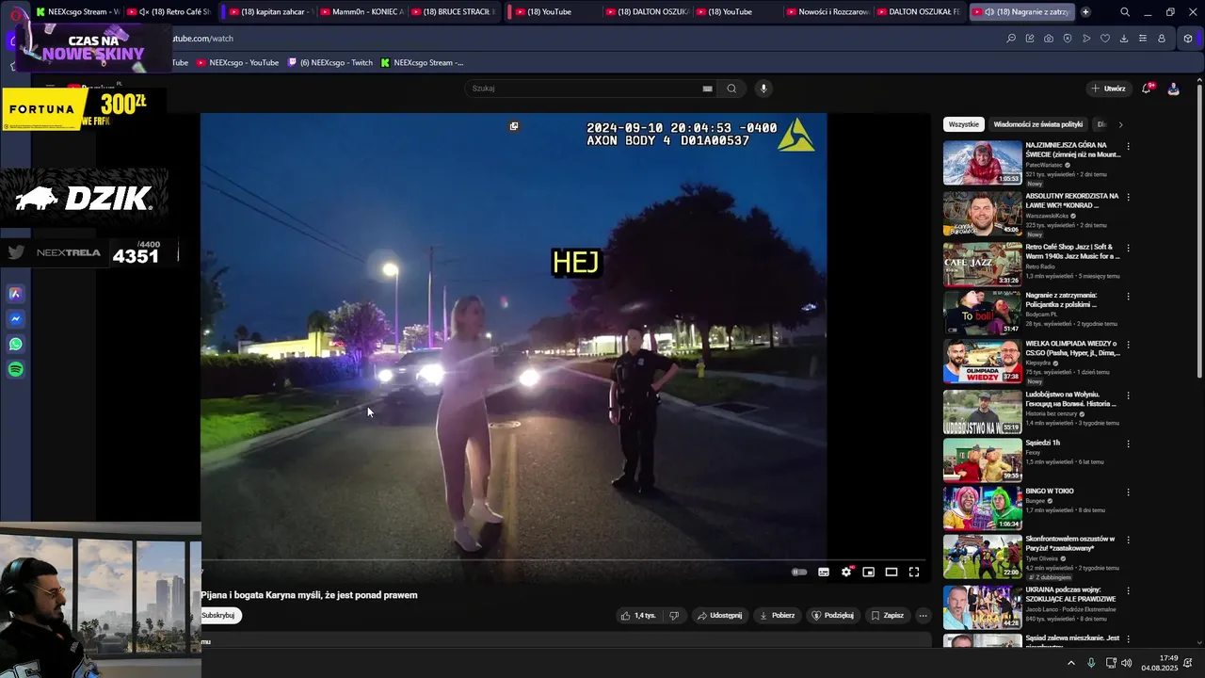The image size is (1205, 678).
Task: Open Retro Café Shop Jazz video thumbnail
Action: 982,265
